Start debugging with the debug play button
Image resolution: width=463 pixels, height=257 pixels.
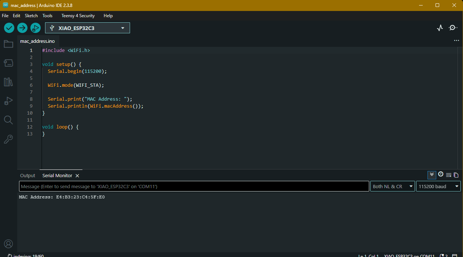coord(36,28)
